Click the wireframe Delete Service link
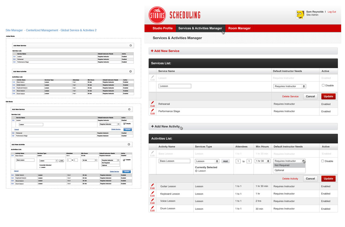Screen dimensions: 345x227 click(116, 129)
